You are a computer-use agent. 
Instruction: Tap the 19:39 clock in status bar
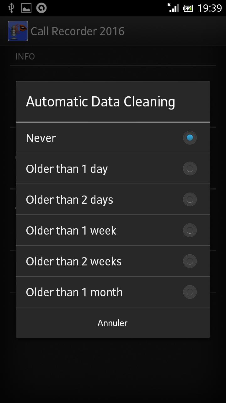point(210,8)
